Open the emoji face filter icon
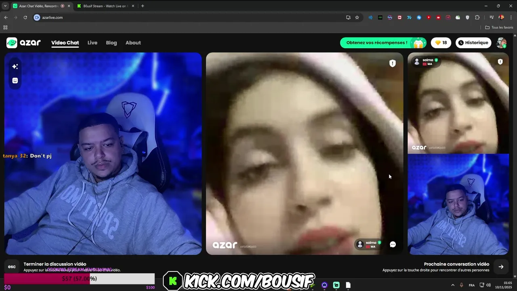This screenshot has height=291, width=517. point(15,80)
